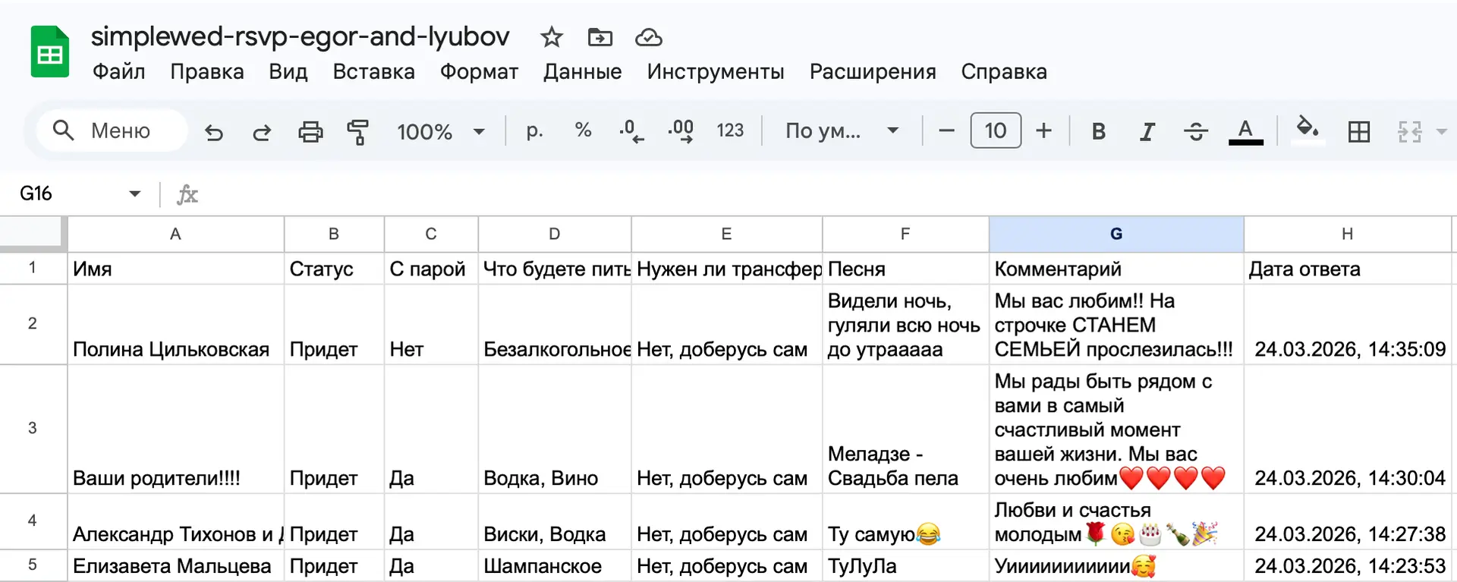Print the spreadsheet
1457x582 pixels.
click(310, 132)
